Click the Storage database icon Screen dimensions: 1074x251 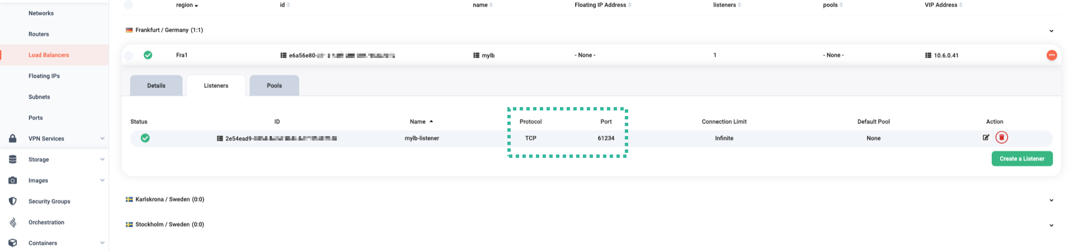tap(12, 160)
